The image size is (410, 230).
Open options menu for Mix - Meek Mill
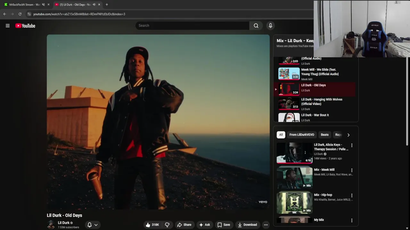(352, 170)
